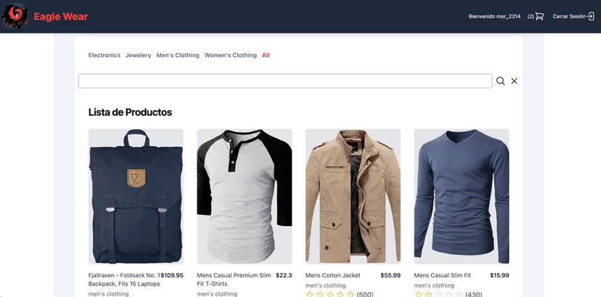
Task: Click the Eagle Wear brand title
Action: pos(61,17)
